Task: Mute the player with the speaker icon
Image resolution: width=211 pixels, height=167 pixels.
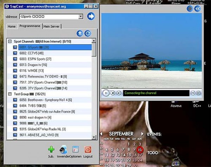Action: (119, 93)
